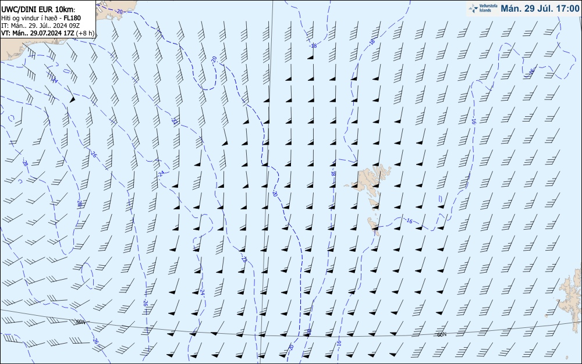Click the '60N' latitude label south of Faroe Islands
Screen dimensions: 582x364
click(x=442, y=335)
